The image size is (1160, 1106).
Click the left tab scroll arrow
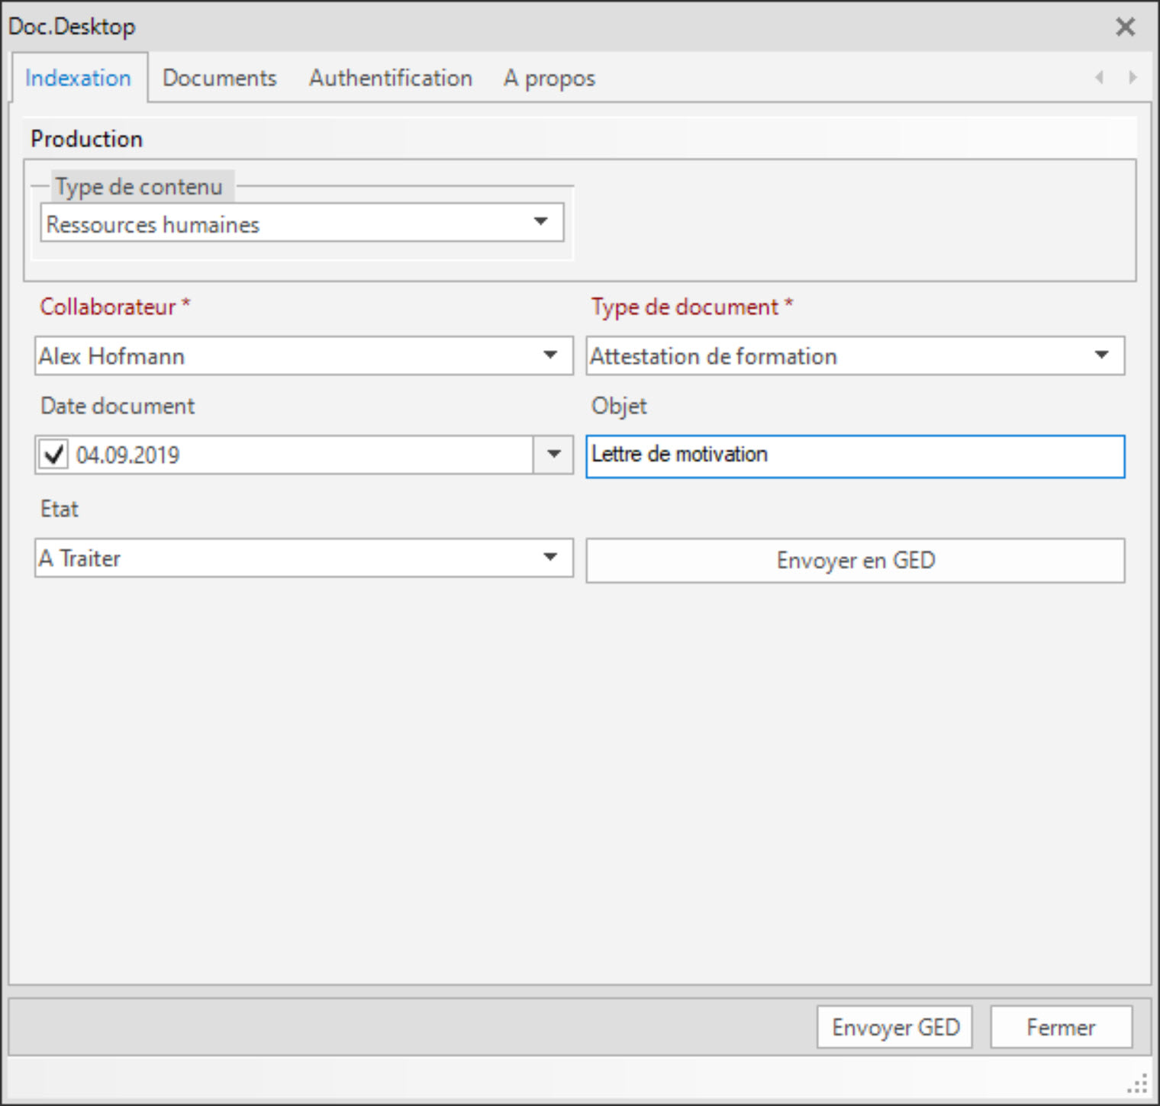[1100, 77]
